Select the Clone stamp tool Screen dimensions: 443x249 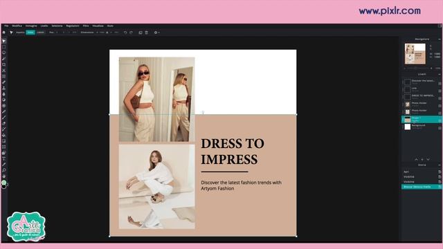coord(3,88)
